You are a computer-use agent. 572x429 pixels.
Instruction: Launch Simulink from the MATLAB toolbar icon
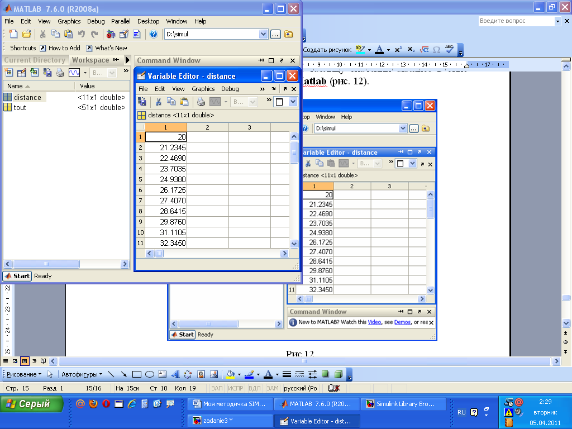111,34
